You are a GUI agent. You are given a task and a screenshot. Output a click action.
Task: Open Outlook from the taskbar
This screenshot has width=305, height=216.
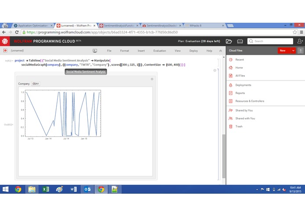[x=87, y=189]
